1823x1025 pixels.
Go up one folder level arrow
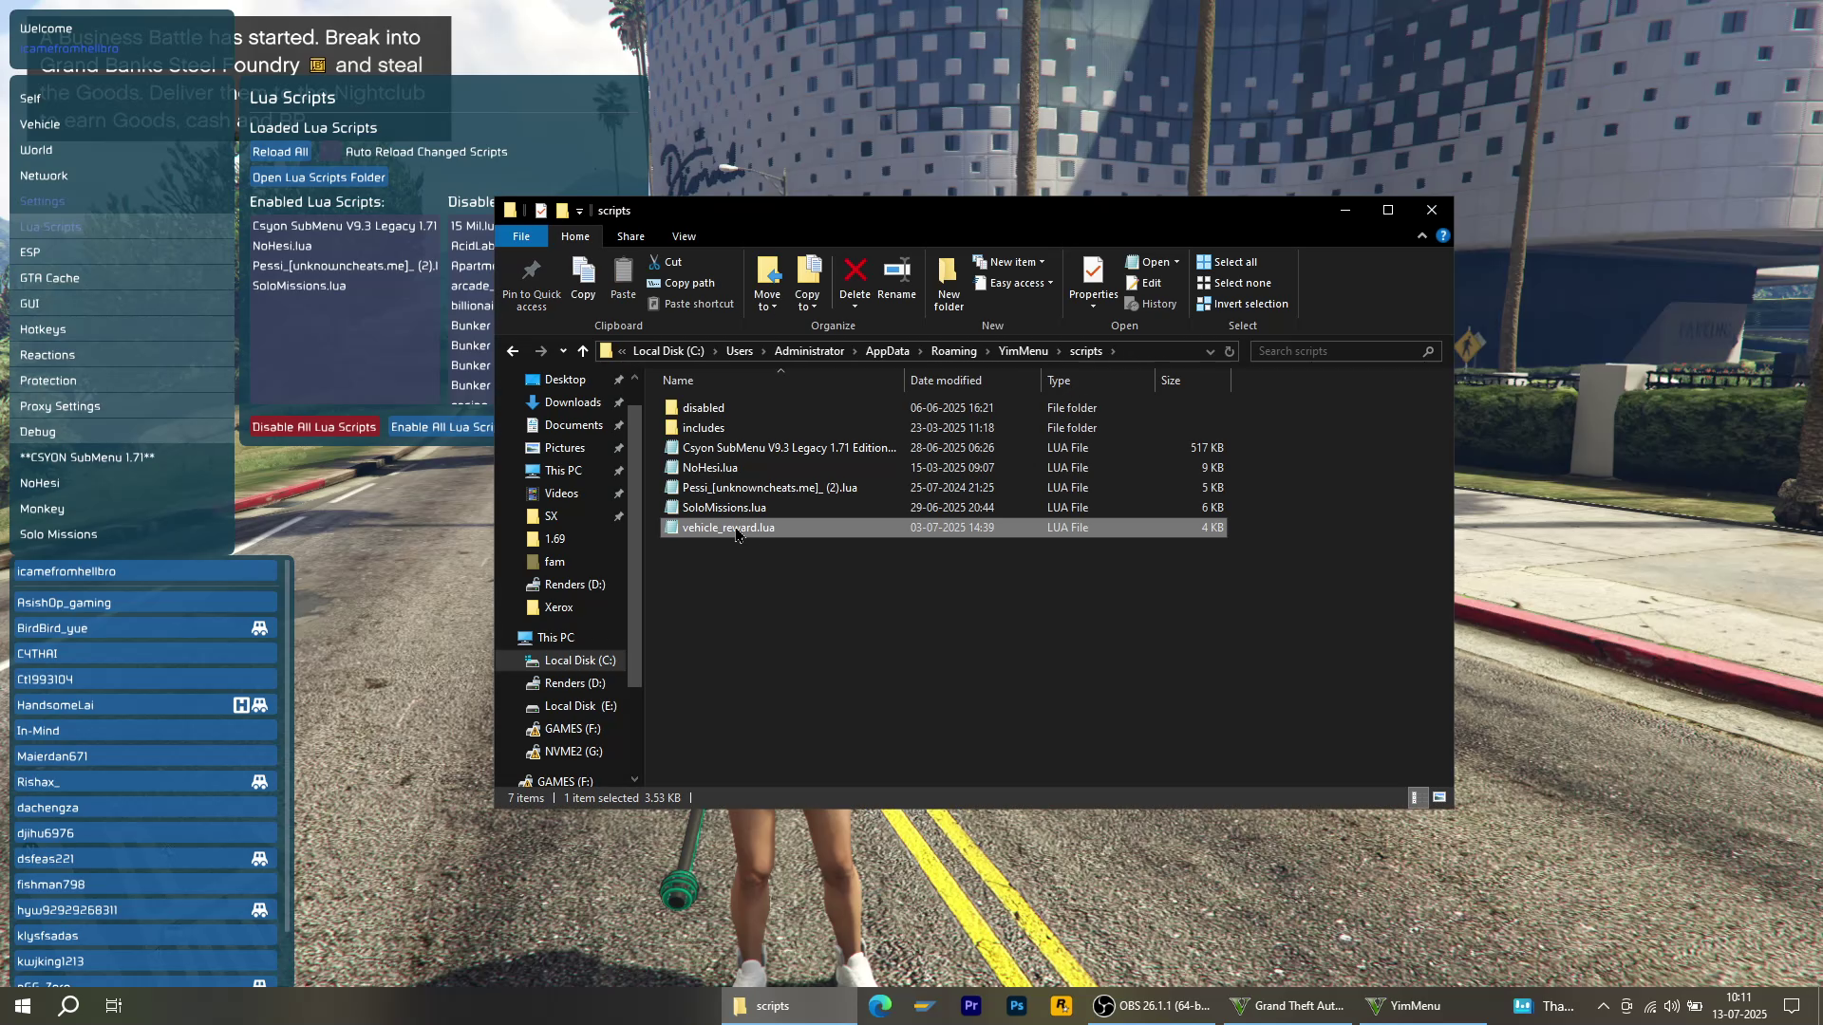[583, 351]
